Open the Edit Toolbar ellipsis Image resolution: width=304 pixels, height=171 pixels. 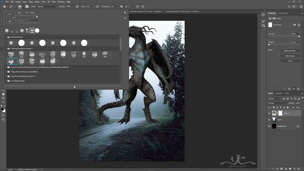3,102
